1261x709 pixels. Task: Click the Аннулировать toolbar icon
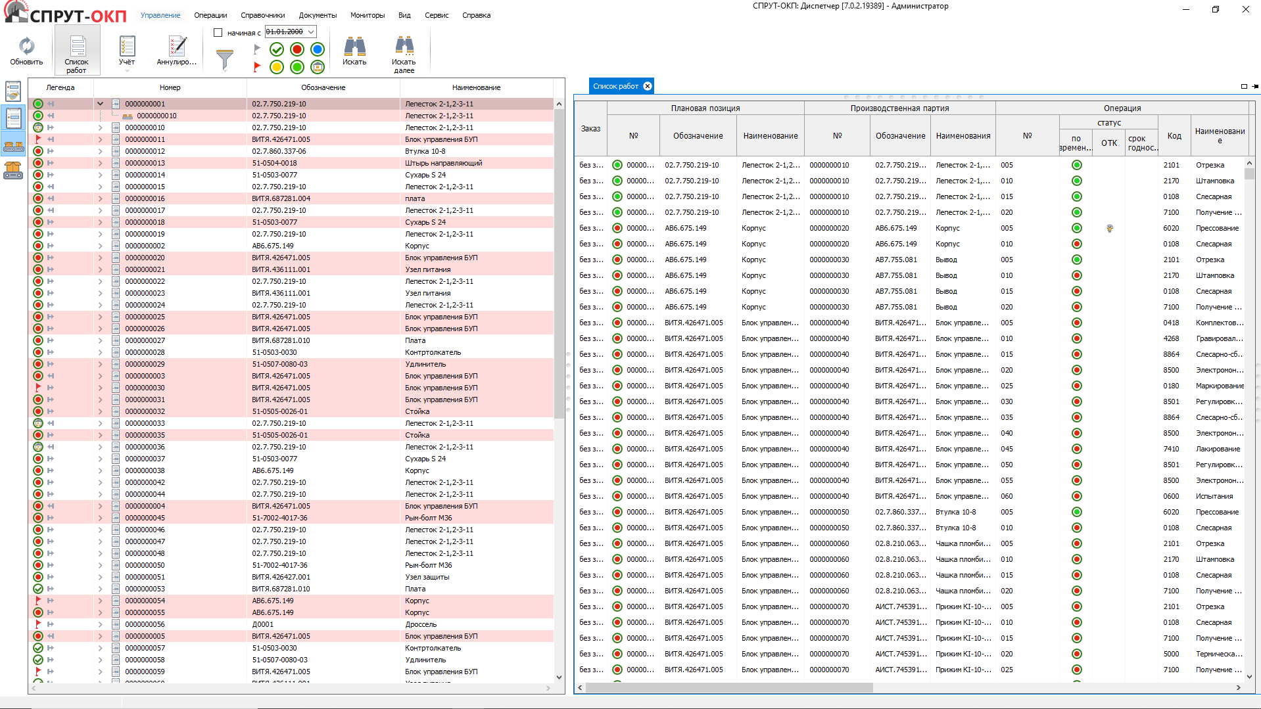point(177,47)
